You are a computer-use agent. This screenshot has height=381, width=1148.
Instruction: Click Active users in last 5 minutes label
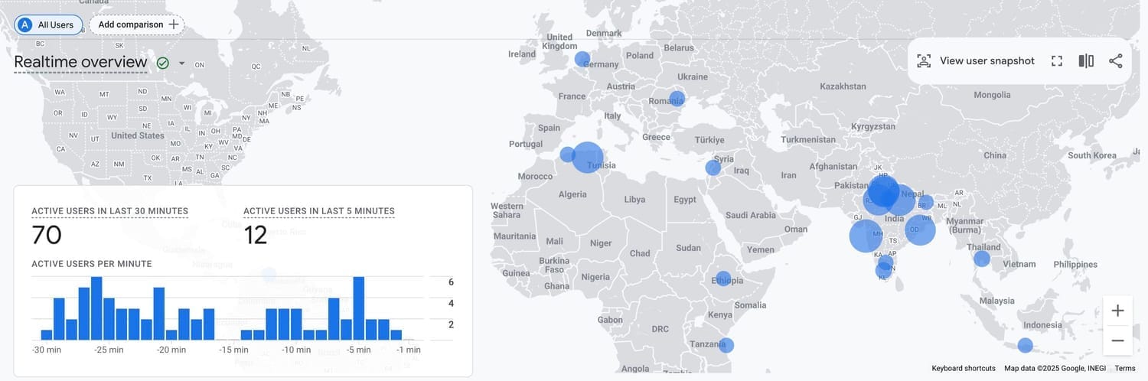click(x=319, y=211)
